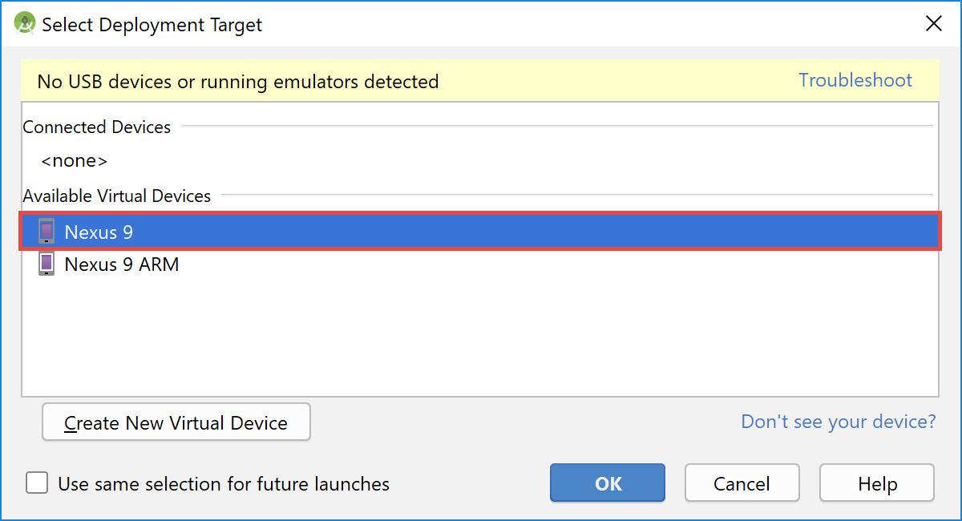
Task: Follow the "Don't see your device?" link
Action: click(839, 422)
